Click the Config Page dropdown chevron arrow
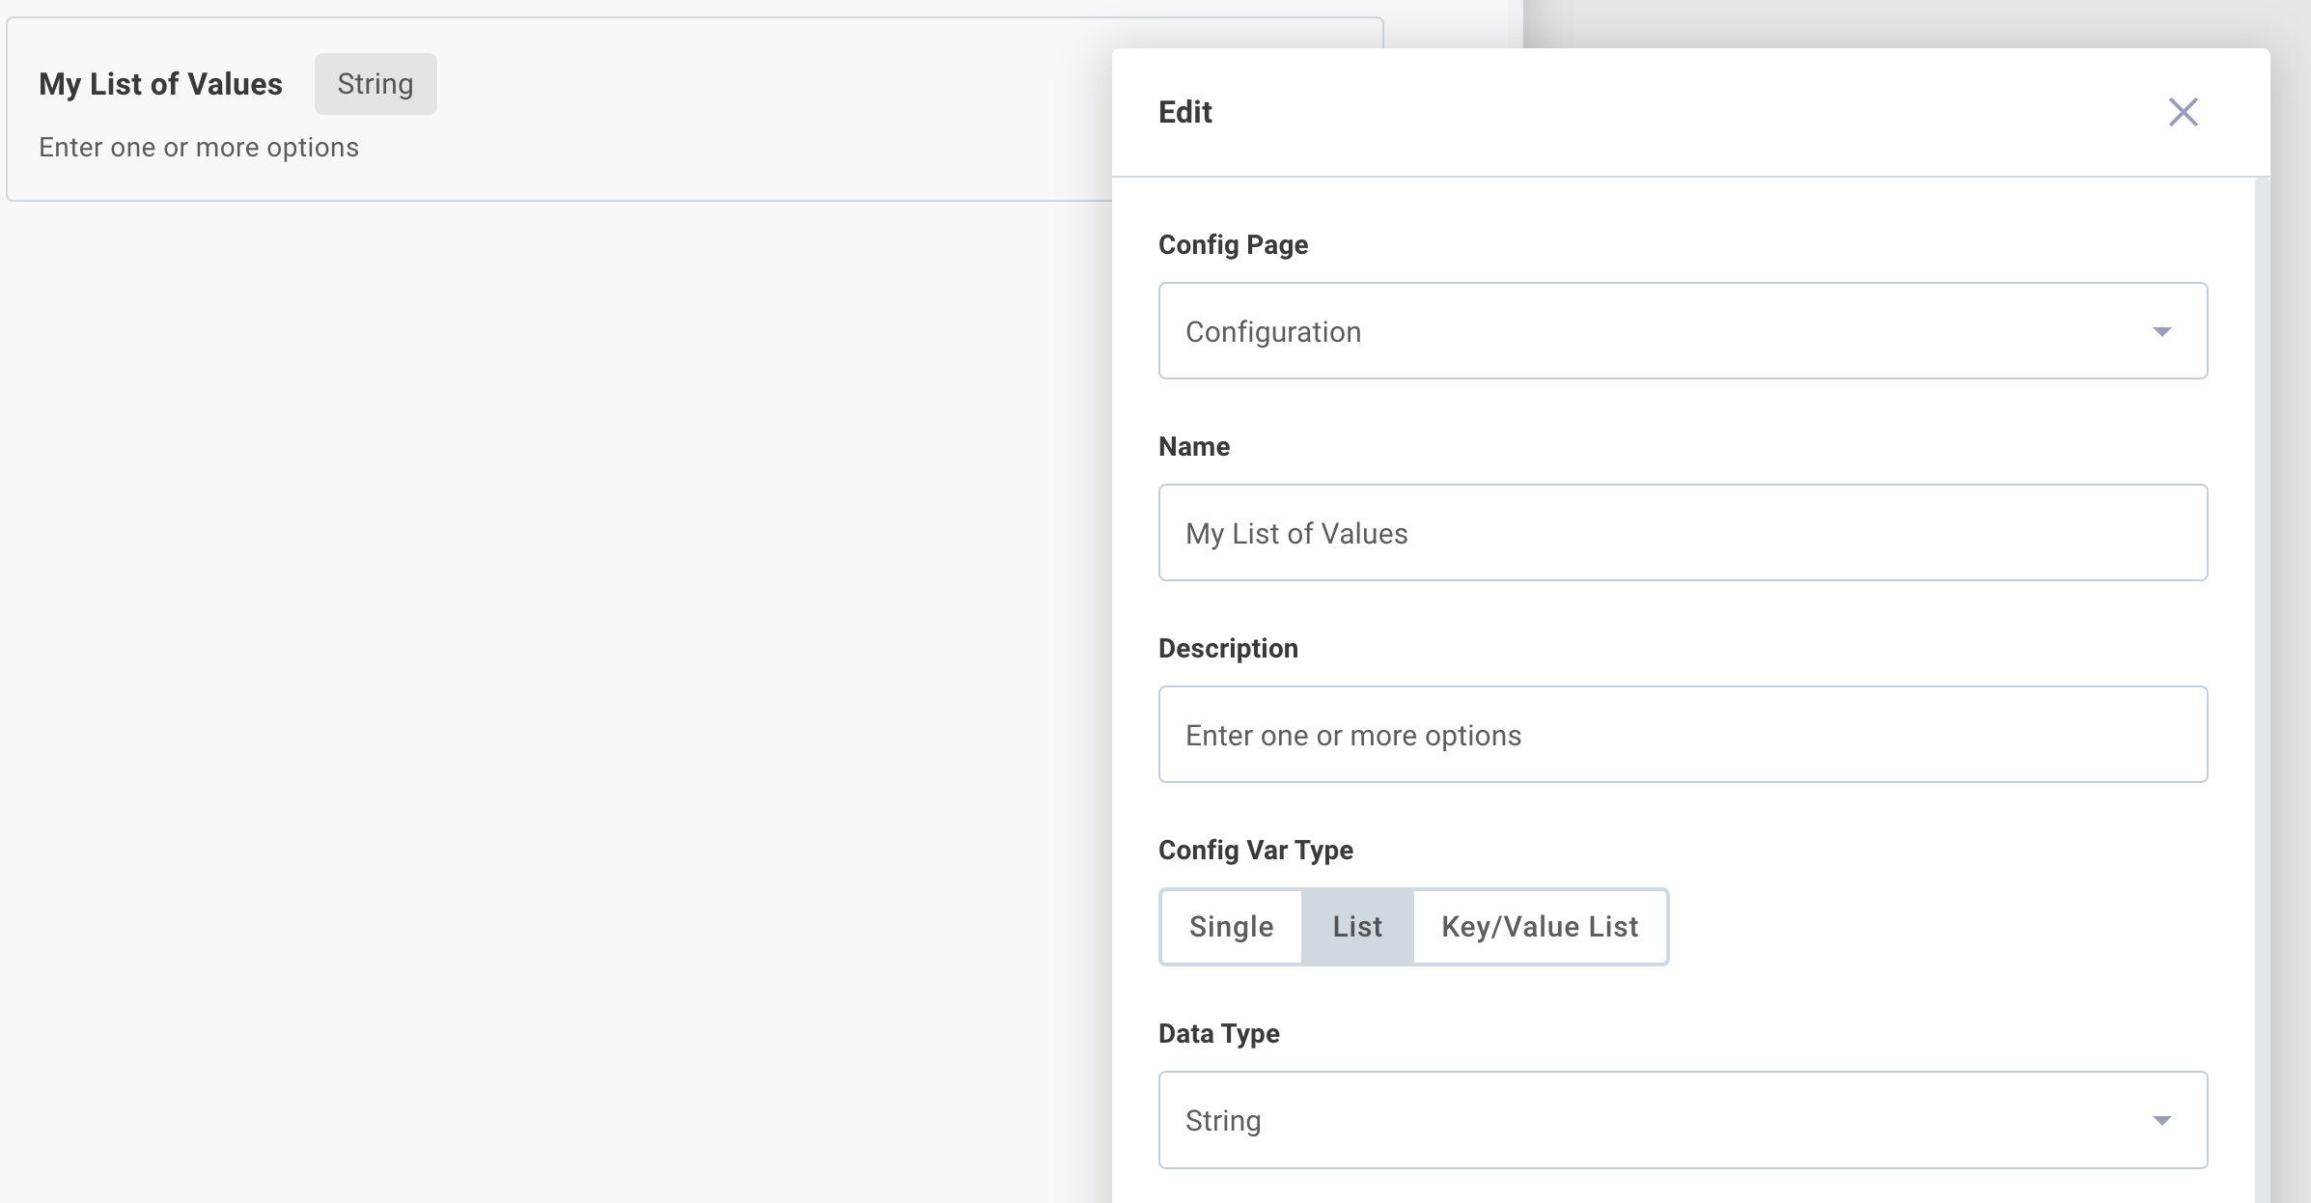This screenshot has width=2311, height=1203. [x=2164, y=331]
